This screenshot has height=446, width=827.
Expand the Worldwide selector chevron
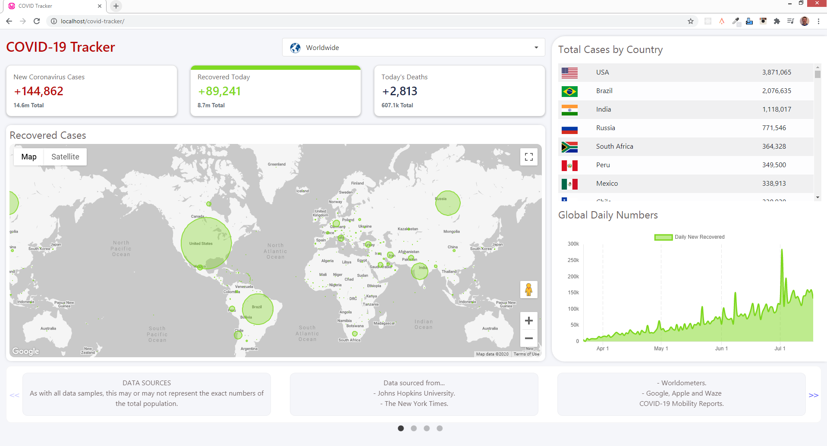(x=536, y=47)
